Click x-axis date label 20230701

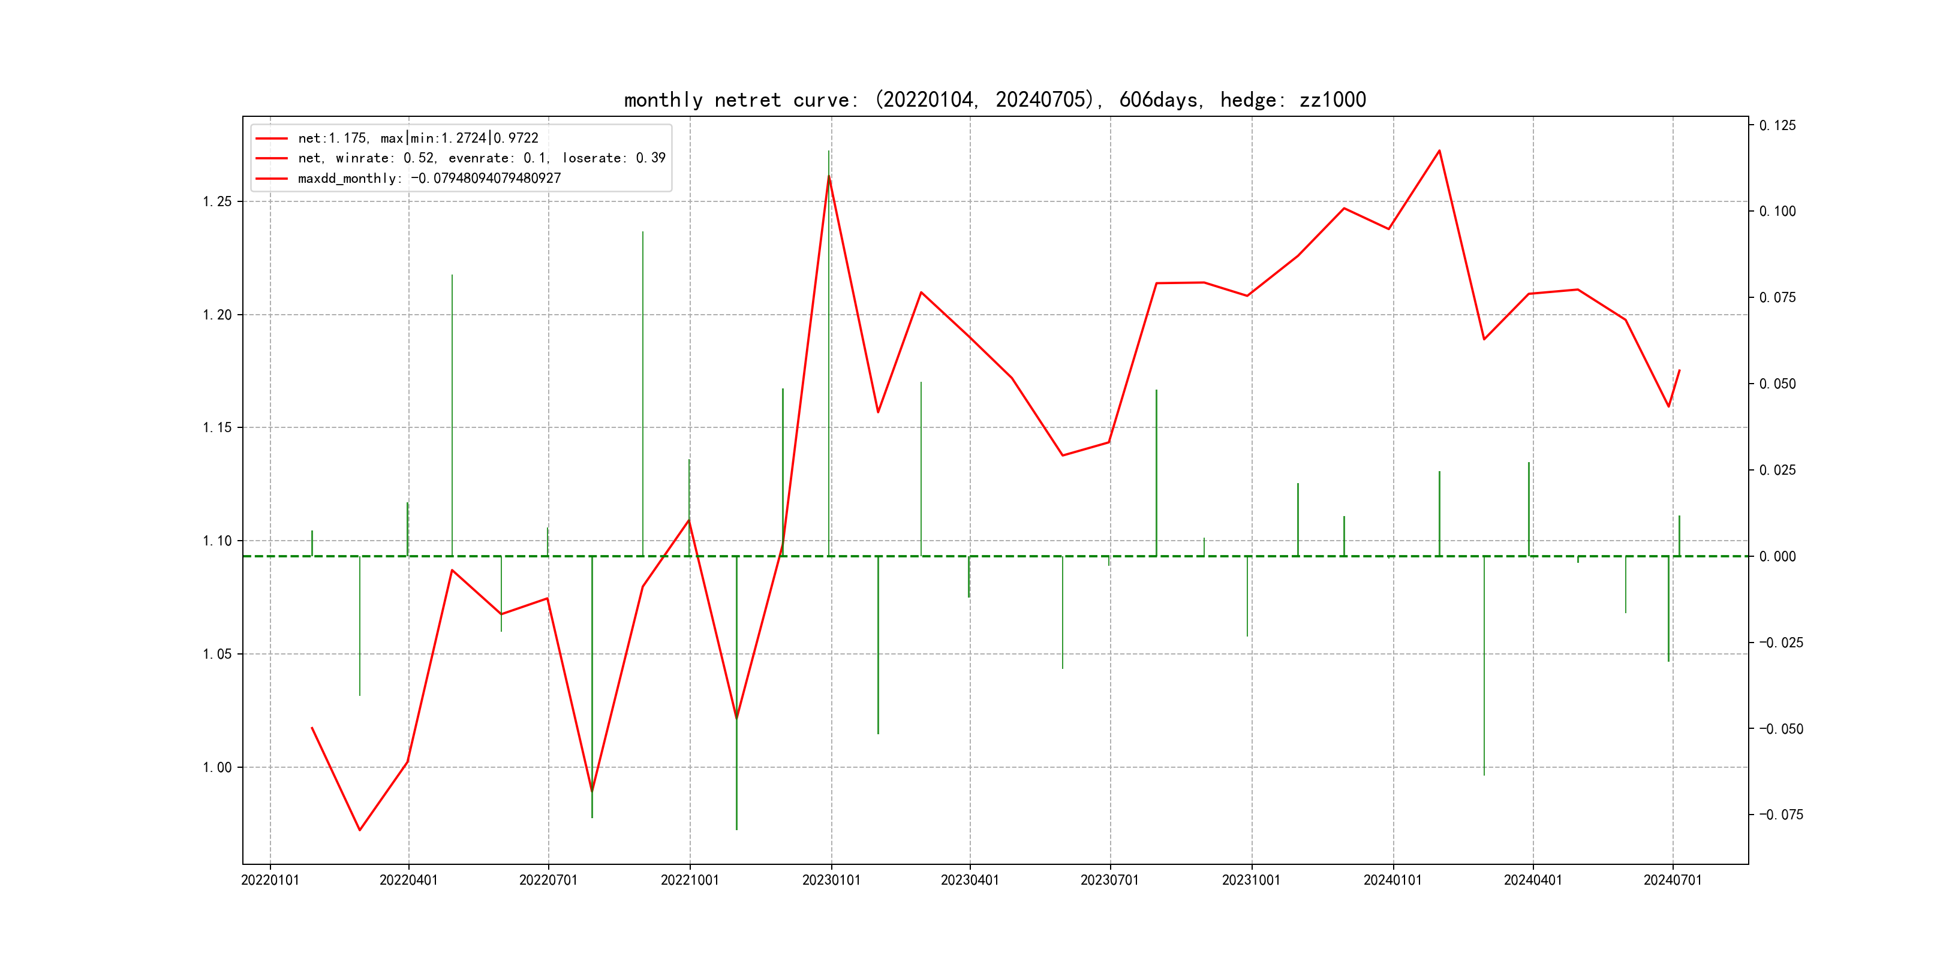pos(1109,880)
